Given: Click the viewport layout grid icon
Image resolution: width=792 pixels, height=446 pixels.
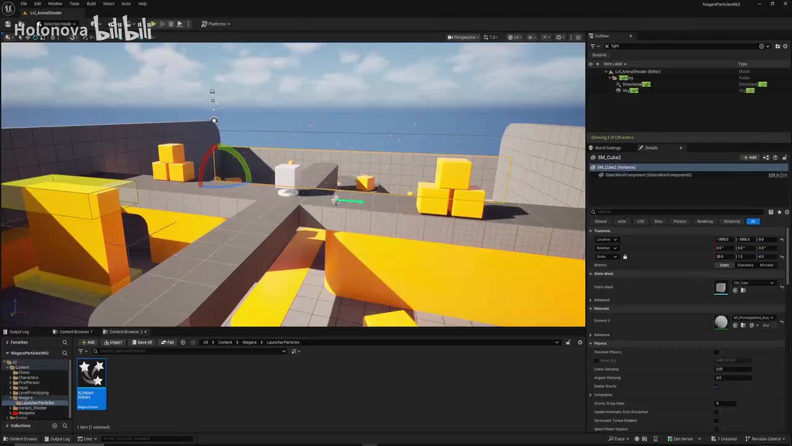Looking at the screenshot, I should tap(579, 37).
